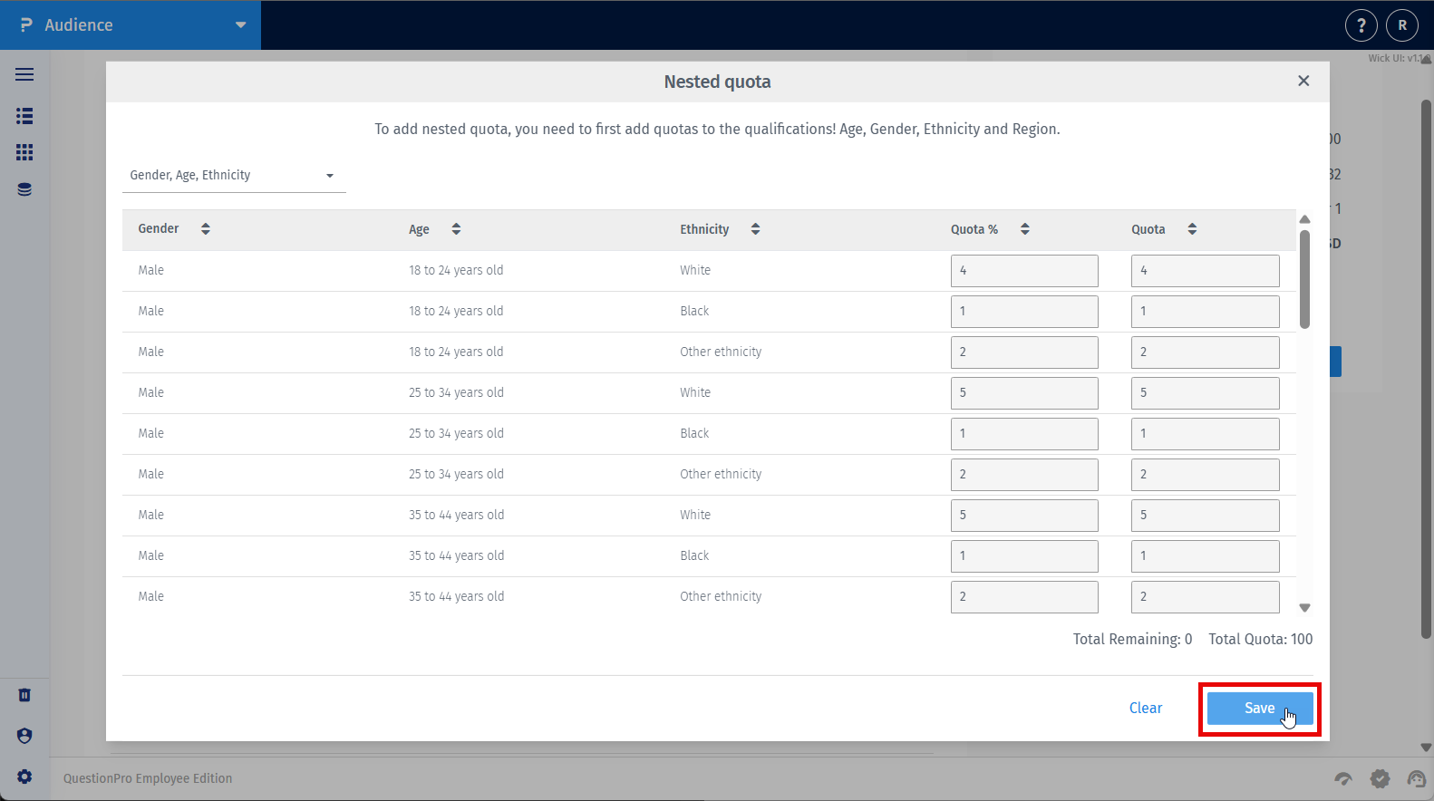This screenshot has height=801, width=1434.
Task: Open the Gender, Age, Ethnicity dropdown
Action: coord(234,175)
